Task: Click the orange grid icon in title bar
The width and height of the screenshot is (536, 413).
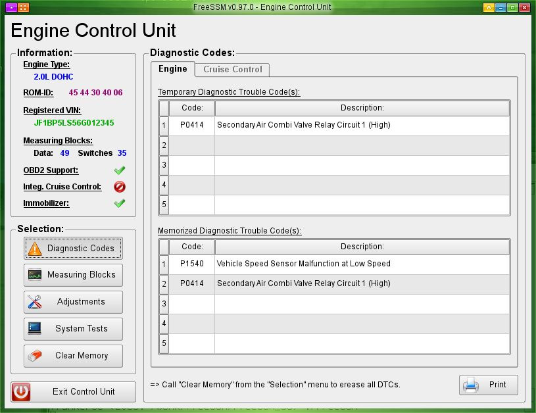Action: (x=23, y=7)
